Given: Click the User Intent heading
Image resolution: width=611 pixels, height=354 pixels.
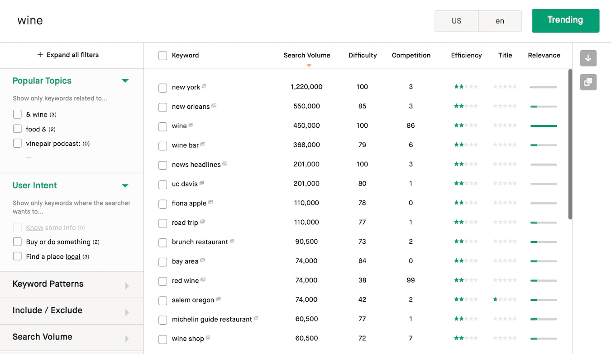Looking at the screenshot, I should pos(35,186).
